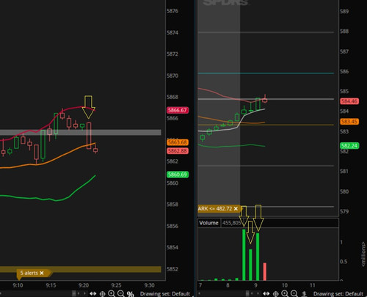
Task: Click the 10 hour label on right axis
Action: (x=285, y=285)
